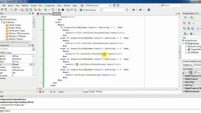The image size is (201, 113).
Task: Switch to the Design tab
Action: coord(92,92)
